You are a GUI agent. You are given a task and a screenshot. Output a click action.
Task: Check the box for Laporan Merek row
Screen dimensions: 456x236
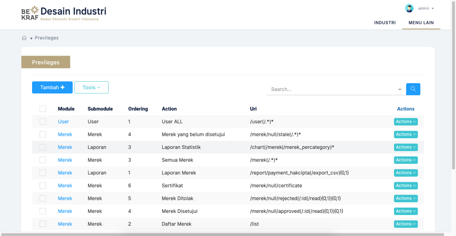click(43, 172)
